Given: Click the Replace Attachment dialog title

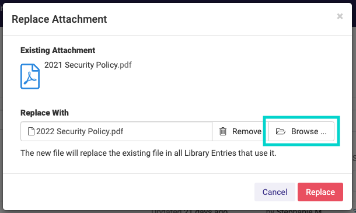Looking at the screenshot, I should 60,19.
